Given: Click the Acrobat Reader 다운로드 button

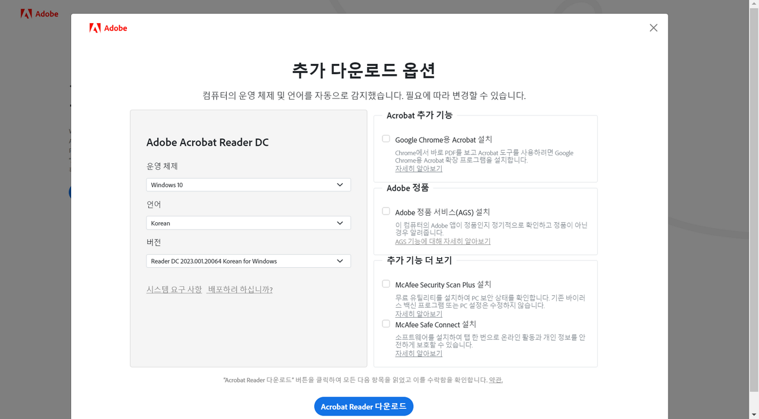Looking at the screenshot, I should tap(363, 407).
